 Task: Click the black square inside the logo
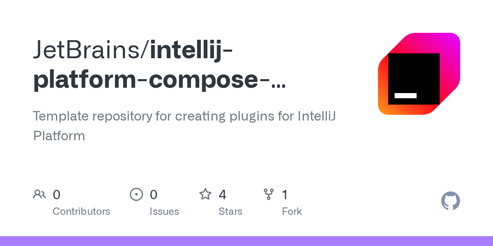414,79
